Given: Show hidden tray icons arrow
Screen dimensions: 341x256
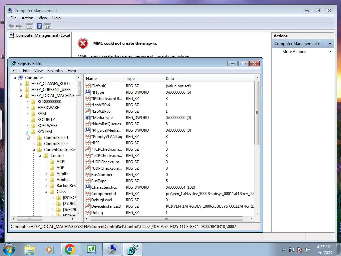Looking at the screenshot, I should click(283, 250).
